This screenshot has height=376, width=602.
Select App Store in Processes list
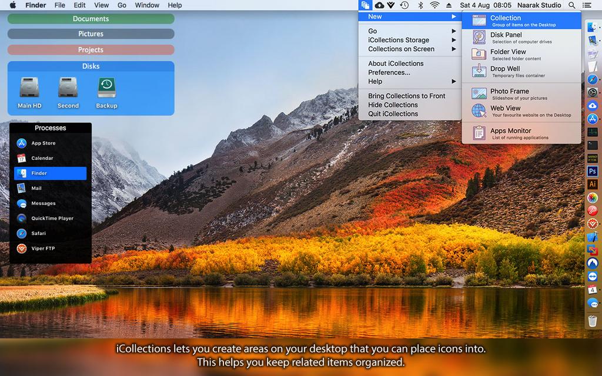pyautogui.click(x=51, y=143)
